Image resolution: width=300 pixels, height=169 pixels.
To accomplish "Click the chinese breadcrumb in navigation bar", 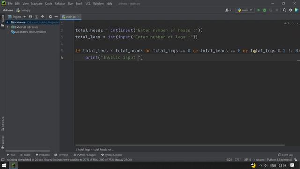I will [8, 10].
